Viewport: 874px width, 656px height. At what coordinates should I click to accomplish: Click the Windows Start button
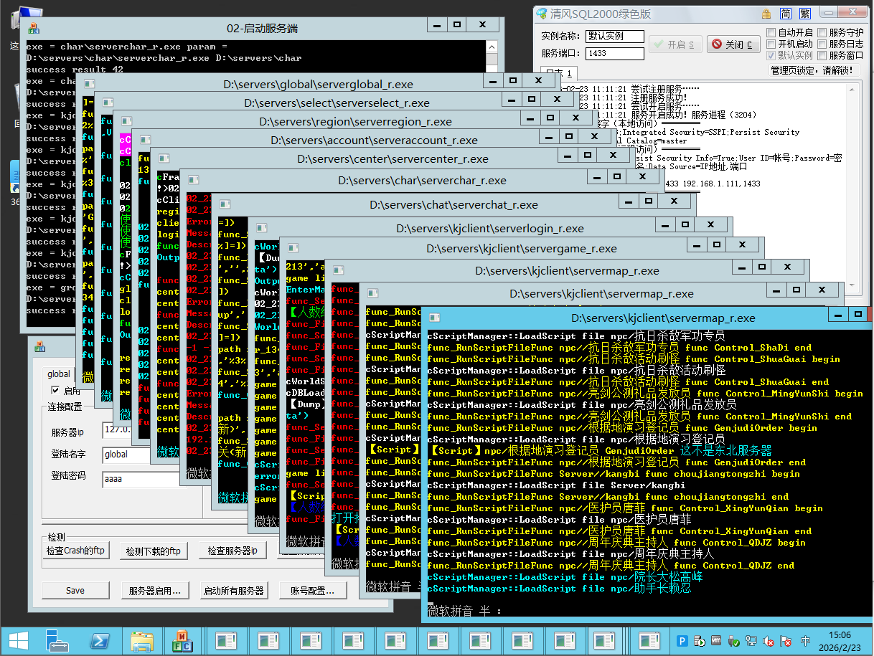(17, 640)
